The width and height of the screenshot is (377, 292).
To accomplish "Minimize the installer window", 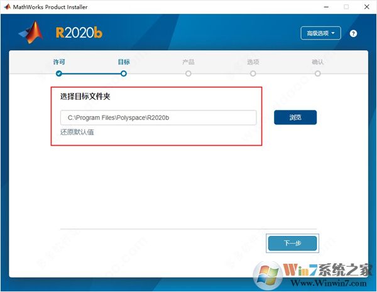I will point(326,7).
